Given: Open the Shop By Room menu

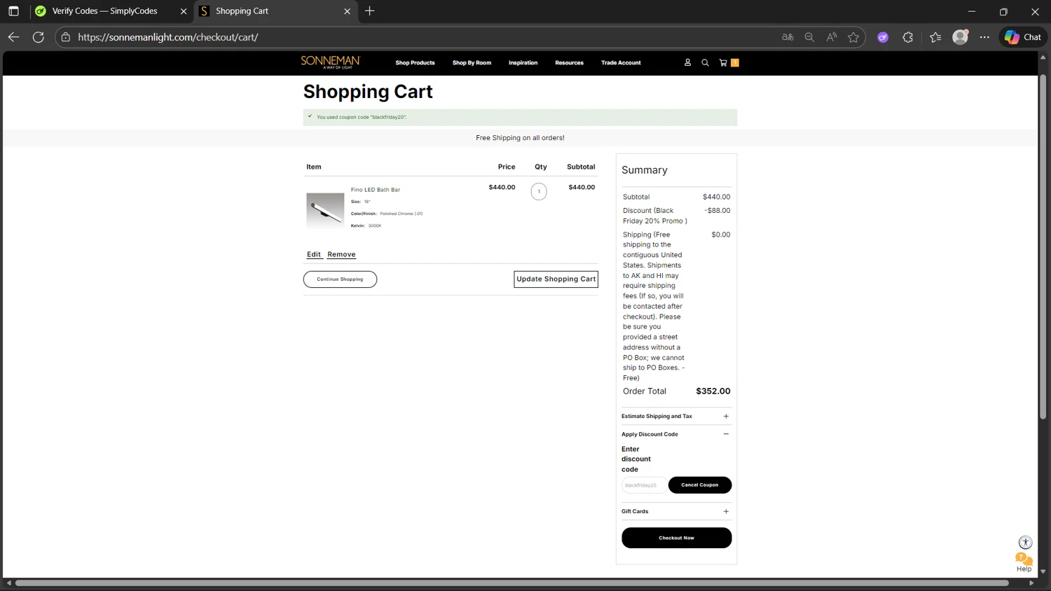Looking at the screenshot, I should click(x=472, y=63).
